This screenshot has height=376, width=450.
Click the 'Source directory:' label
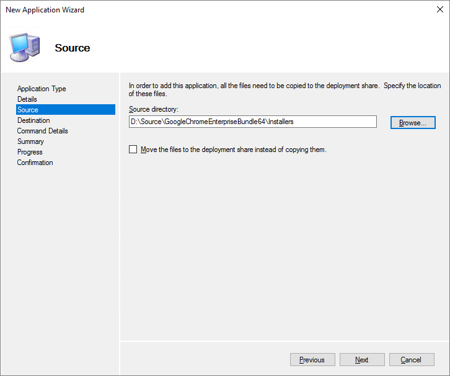154,109
